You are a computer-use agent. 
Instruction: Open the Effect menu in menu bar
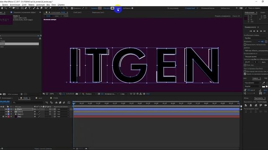point(31,5)
